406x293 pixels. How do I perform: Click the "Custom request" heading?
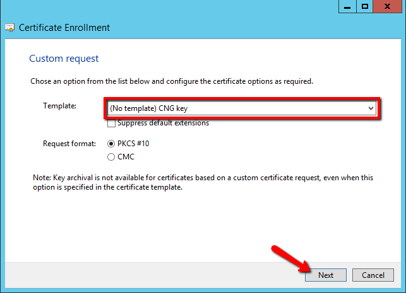point(64,59)
